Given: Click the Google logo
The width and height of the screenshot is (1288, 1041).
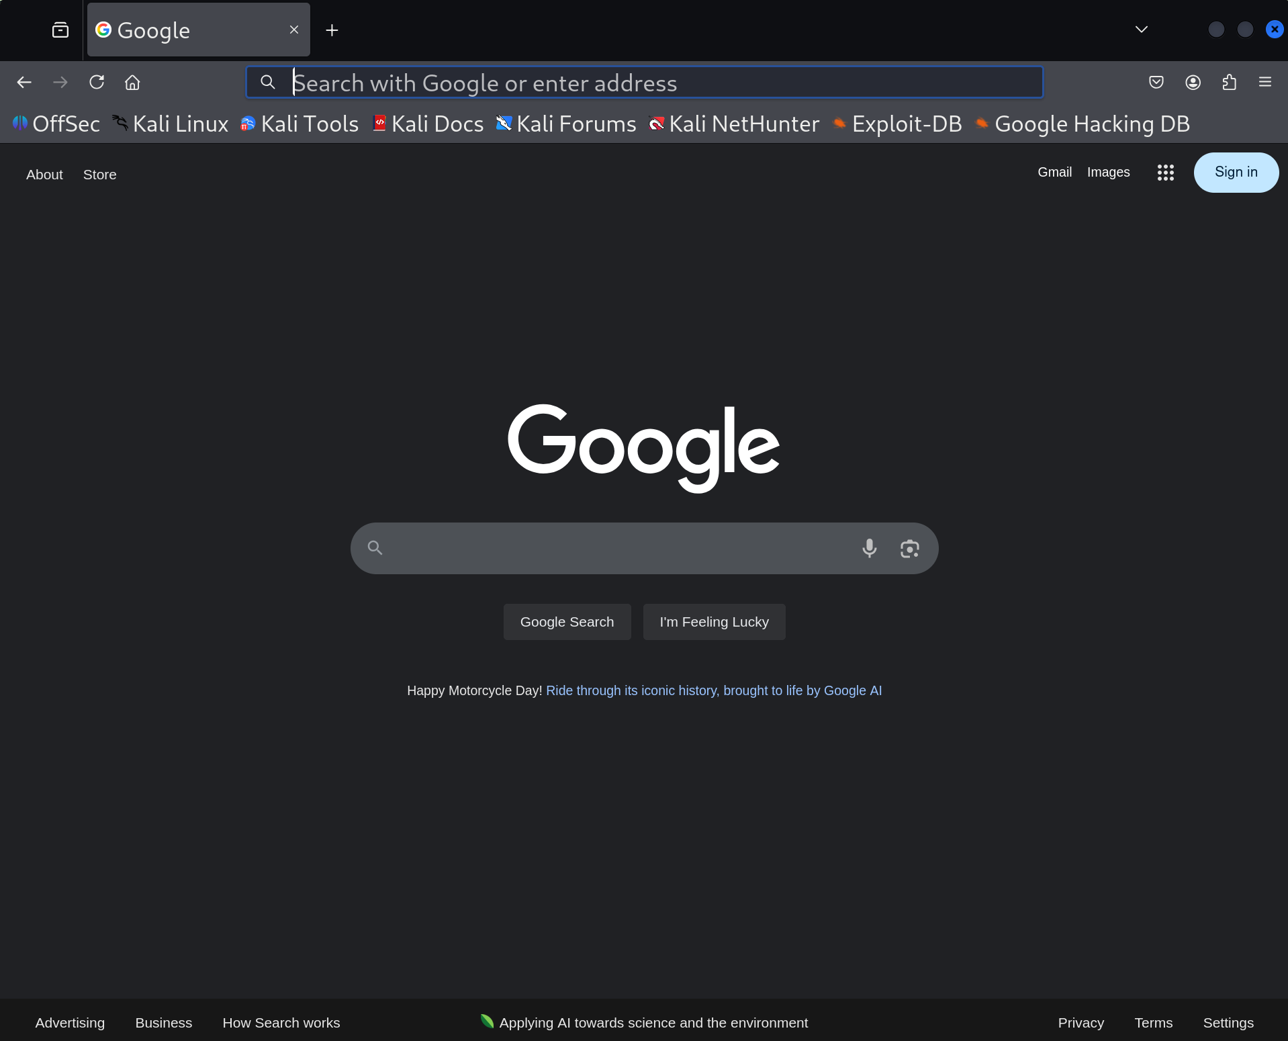Looking at the screenshot, I should 644,448.
